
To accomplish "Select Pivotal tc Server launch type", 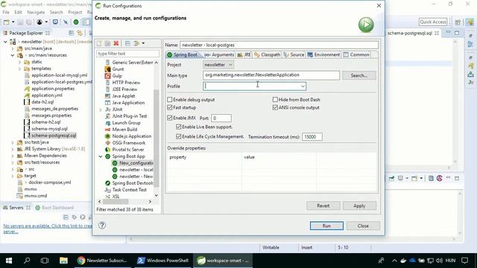I will pos(127,150).
